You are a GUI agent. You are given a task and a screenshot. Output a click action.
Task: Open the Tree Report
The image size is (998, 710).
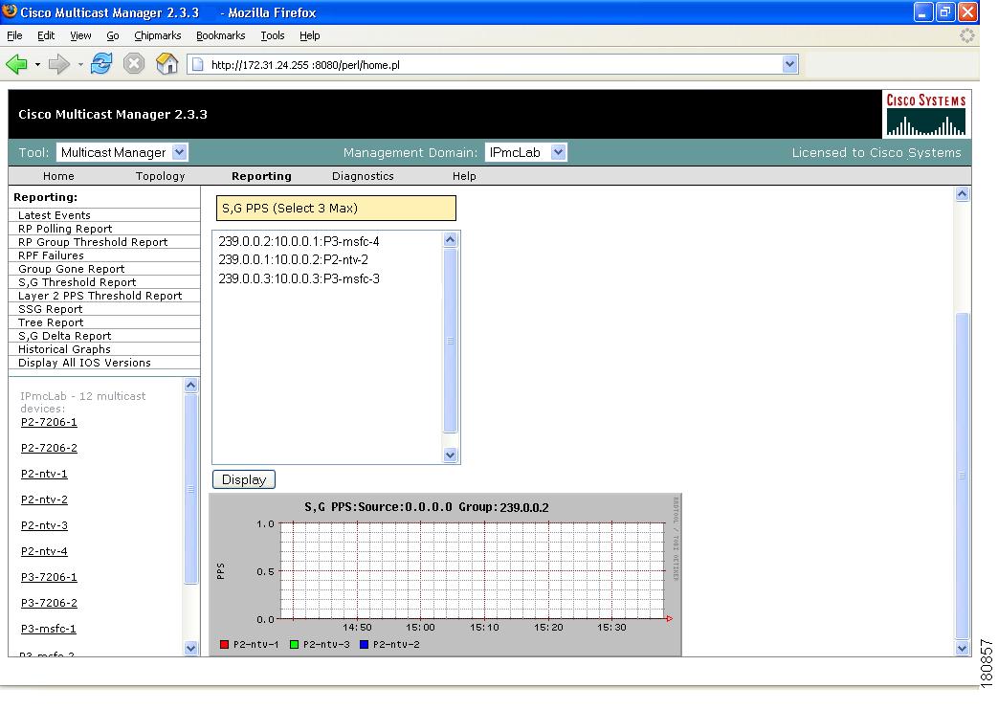click(x=51, y=322)
